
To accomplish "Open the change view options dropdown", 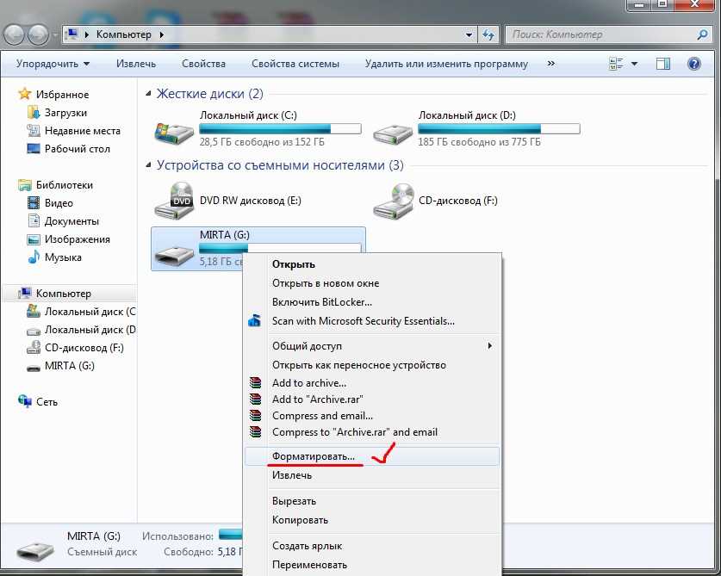I will (635, 64).
